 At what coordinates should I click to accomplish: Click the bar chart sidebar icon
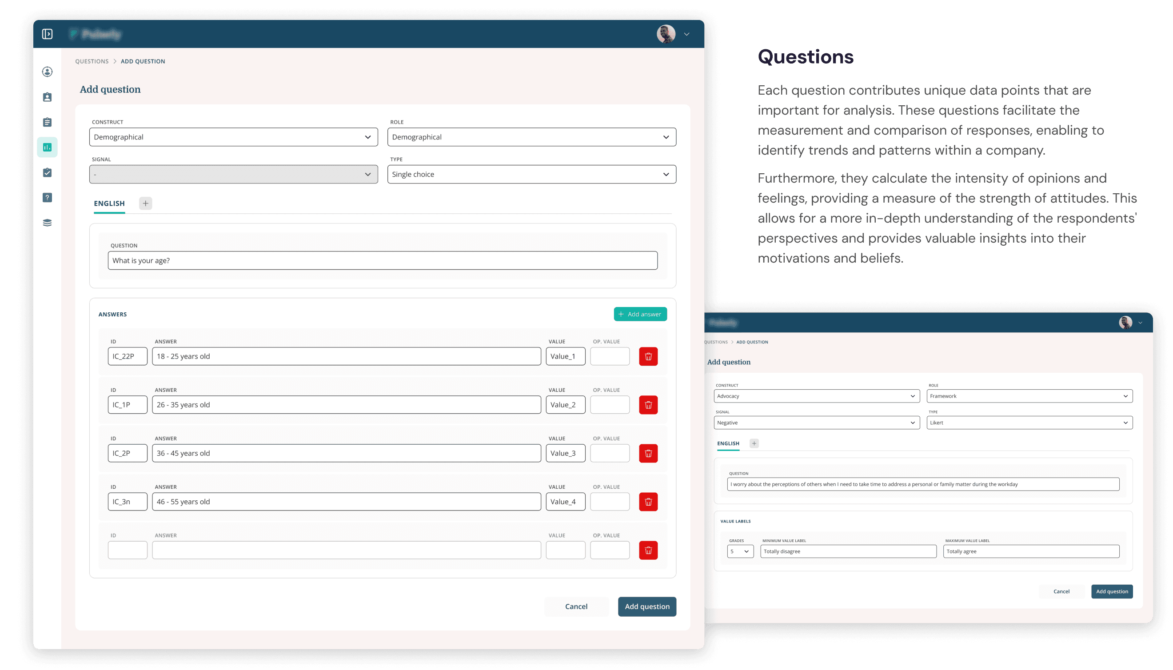click(48, 147)
